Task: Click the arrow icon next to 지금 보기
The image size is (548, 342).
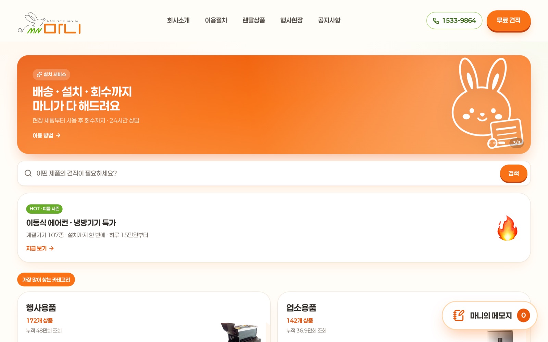Action: pos(51,248)
